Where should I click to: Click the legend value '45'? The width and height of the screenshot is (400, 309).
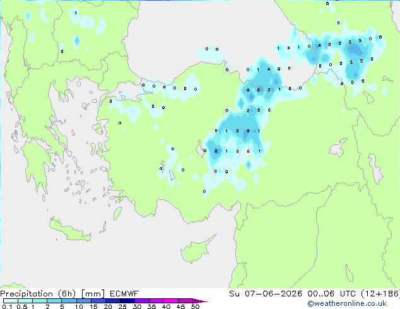pos(180,306)
